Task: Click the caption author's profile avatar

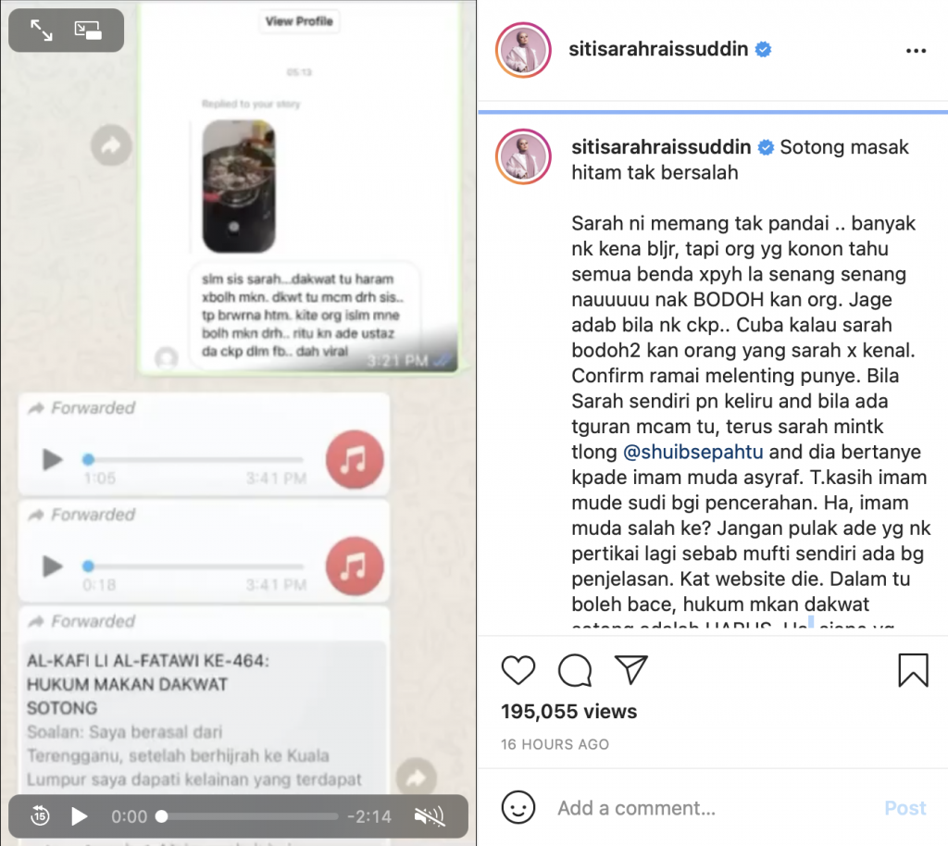Action: (x=524, y=156)
